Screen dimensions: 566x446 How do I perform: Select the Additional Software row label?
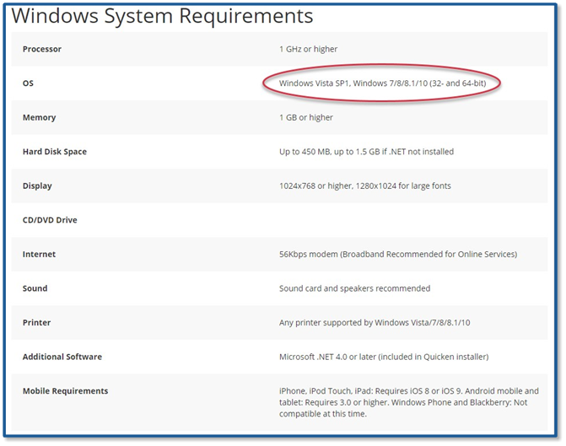point(62,357)
